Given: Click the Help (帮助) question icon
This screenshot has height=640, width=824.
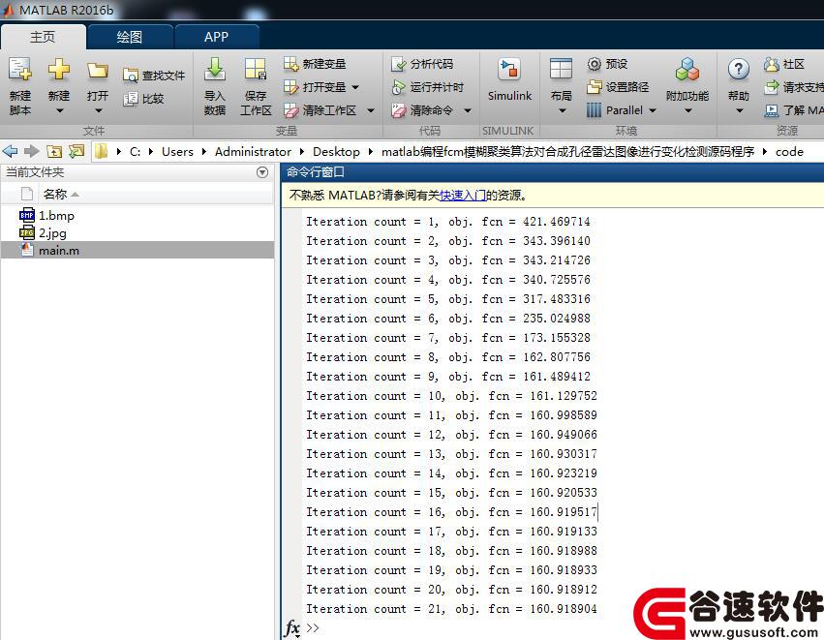Looking at the screenshot, I should coord(739,70).
